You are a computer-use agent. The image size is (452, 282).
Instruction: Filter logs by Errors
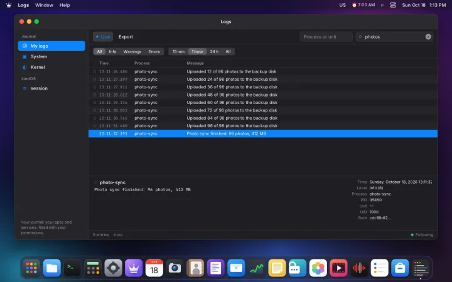(154, 51)
